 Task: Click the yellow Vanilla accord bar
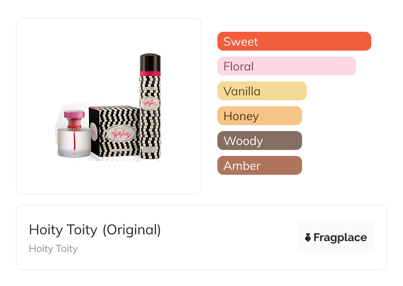click(x=262, y=91)
